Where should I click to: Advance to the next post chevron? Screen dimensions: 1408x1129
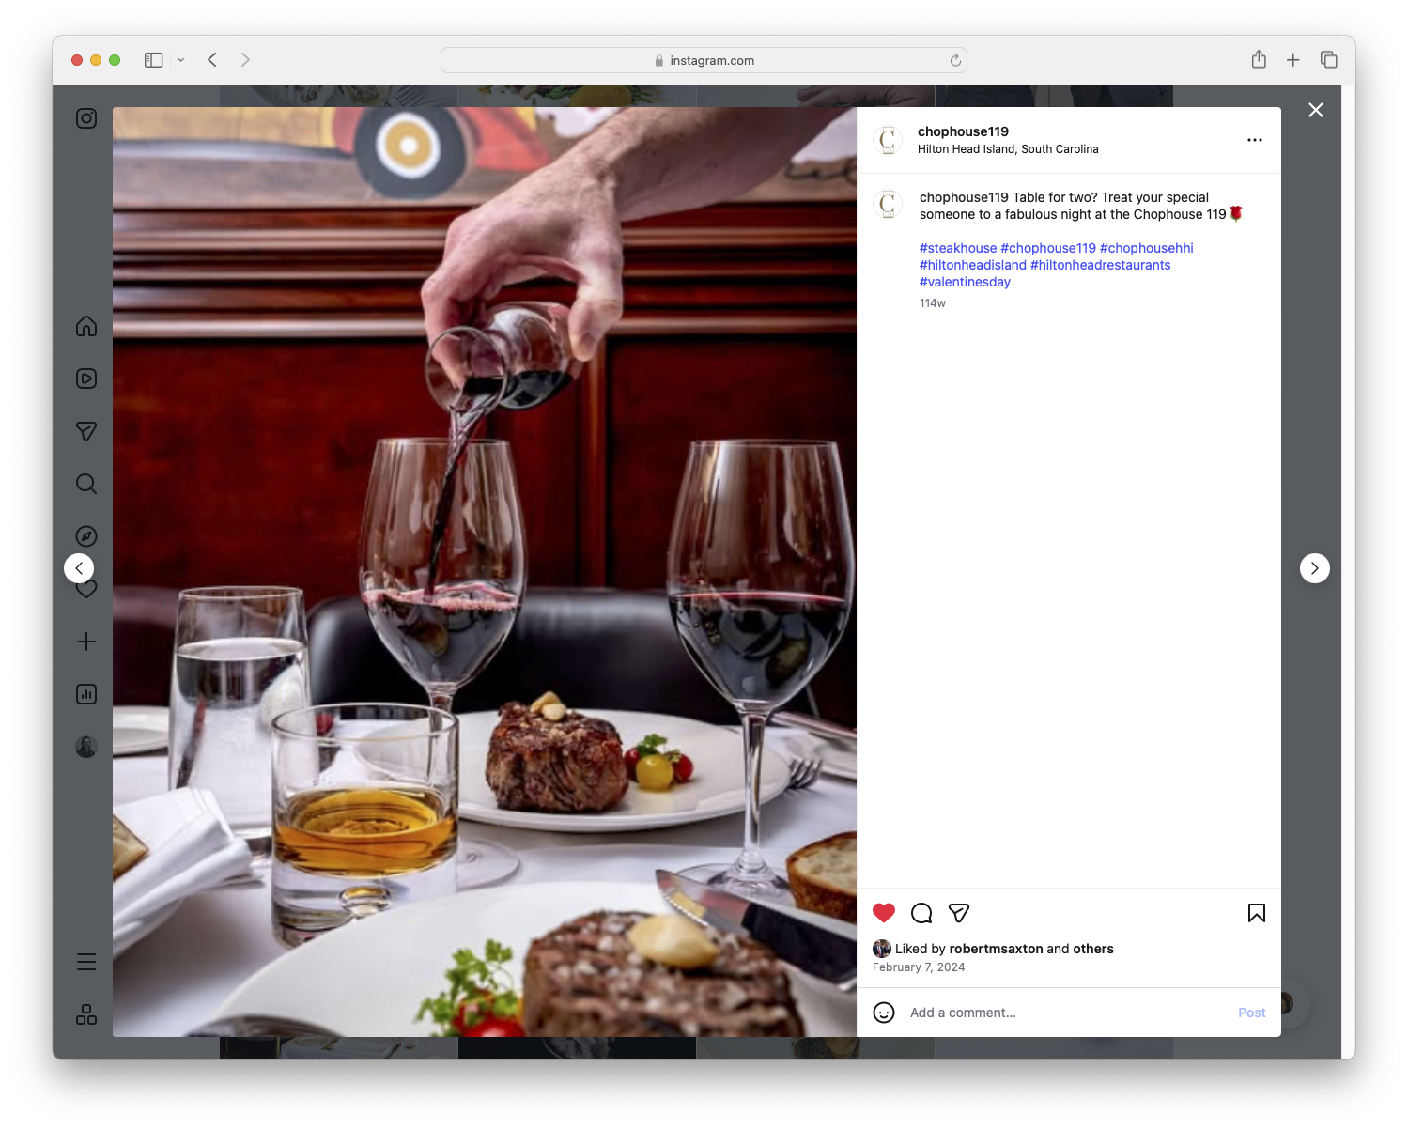click(x=1314, y=568)
